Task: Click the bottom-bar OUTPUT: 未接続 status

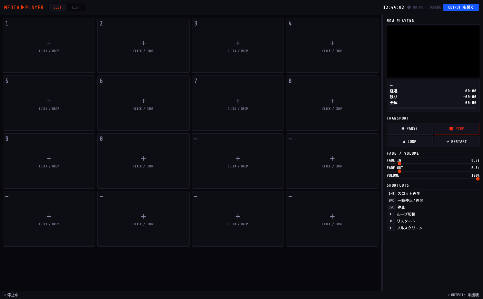Action: [463, 295]
